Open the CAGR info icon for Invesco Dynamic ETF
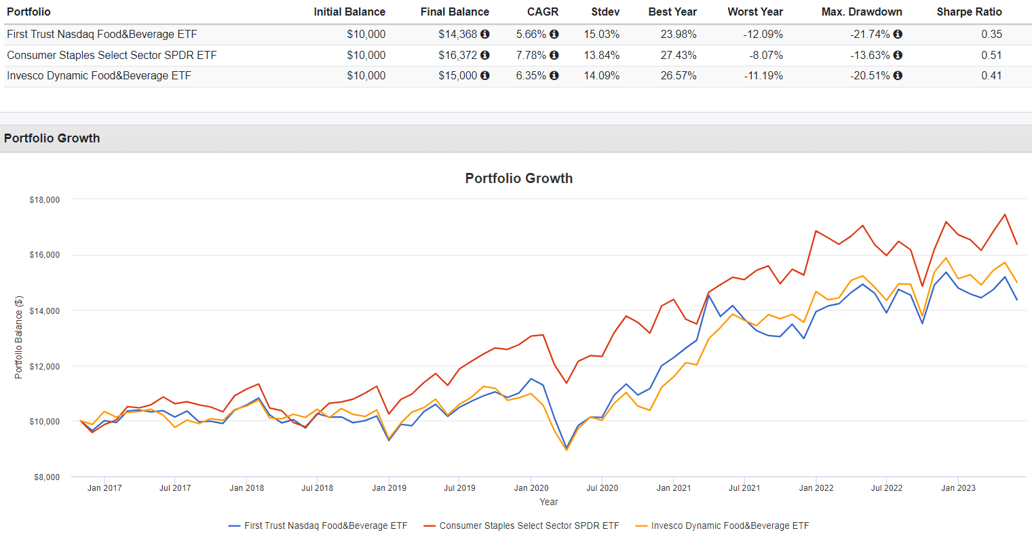Image resolution: width=1032 pixels, height=535 pixels. [554, 75]
